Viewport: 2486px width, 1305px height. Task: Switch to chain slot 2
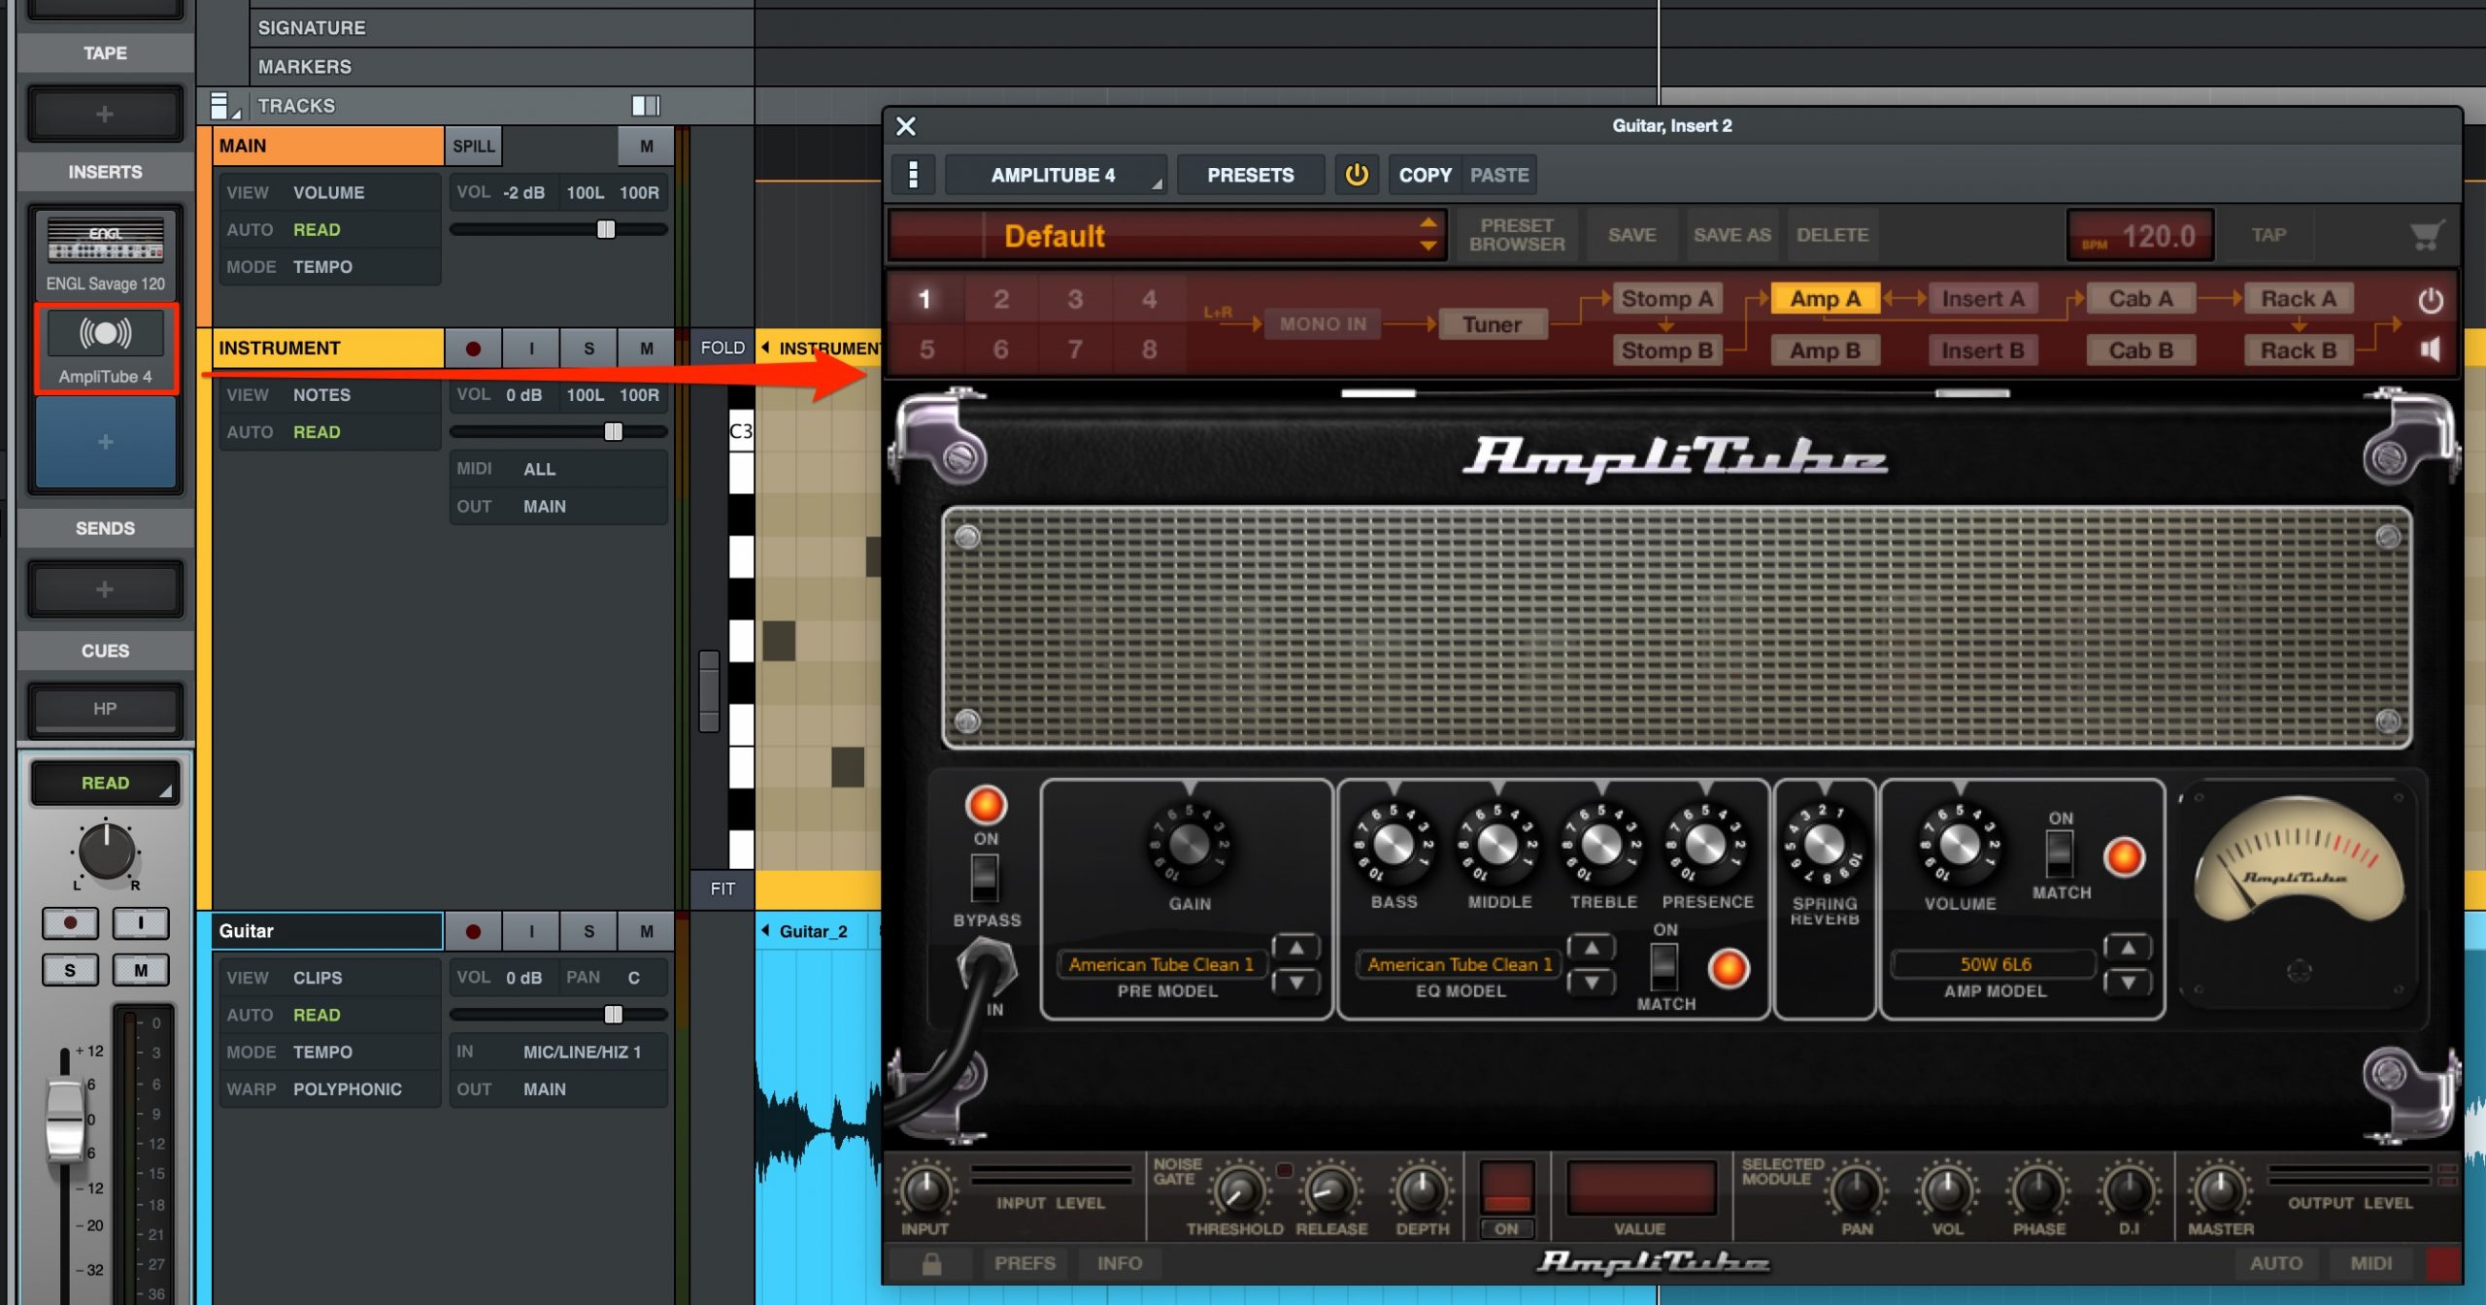click(x=1001, y=299)
